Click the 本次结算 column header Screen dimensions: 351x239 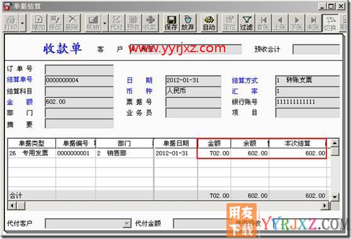click(298, 143)
